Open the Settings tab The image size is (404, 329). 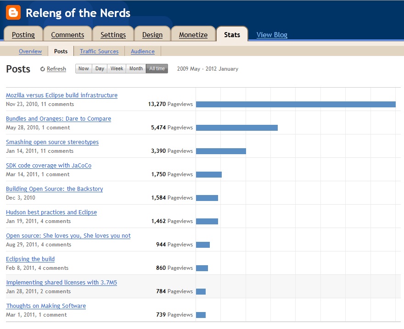point(113,35)
